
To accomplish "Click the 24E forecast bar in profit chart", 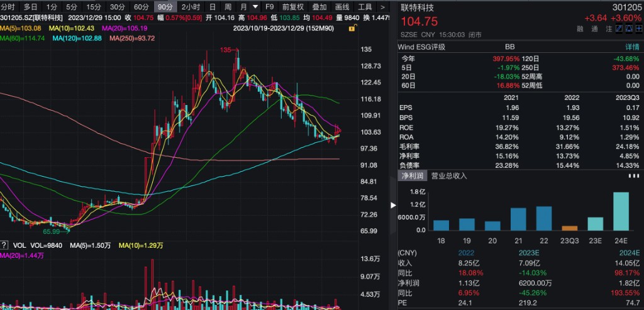I will click(621, 211).
